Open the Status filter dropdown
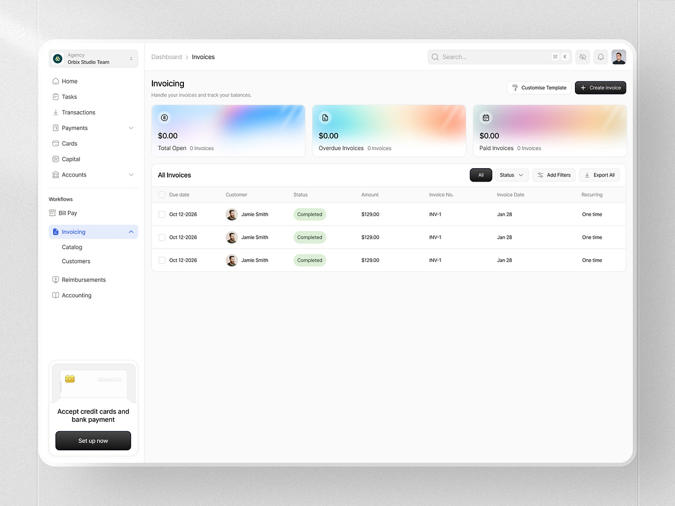Screen dimensions: 675x506 511,175
